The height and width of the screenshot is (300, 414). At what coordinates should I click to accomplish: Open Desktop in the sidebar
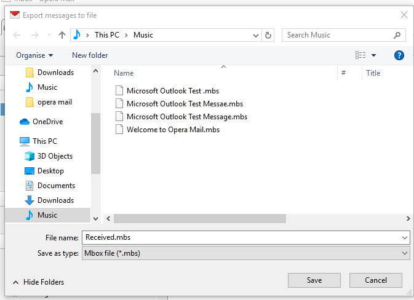point(44,171)
